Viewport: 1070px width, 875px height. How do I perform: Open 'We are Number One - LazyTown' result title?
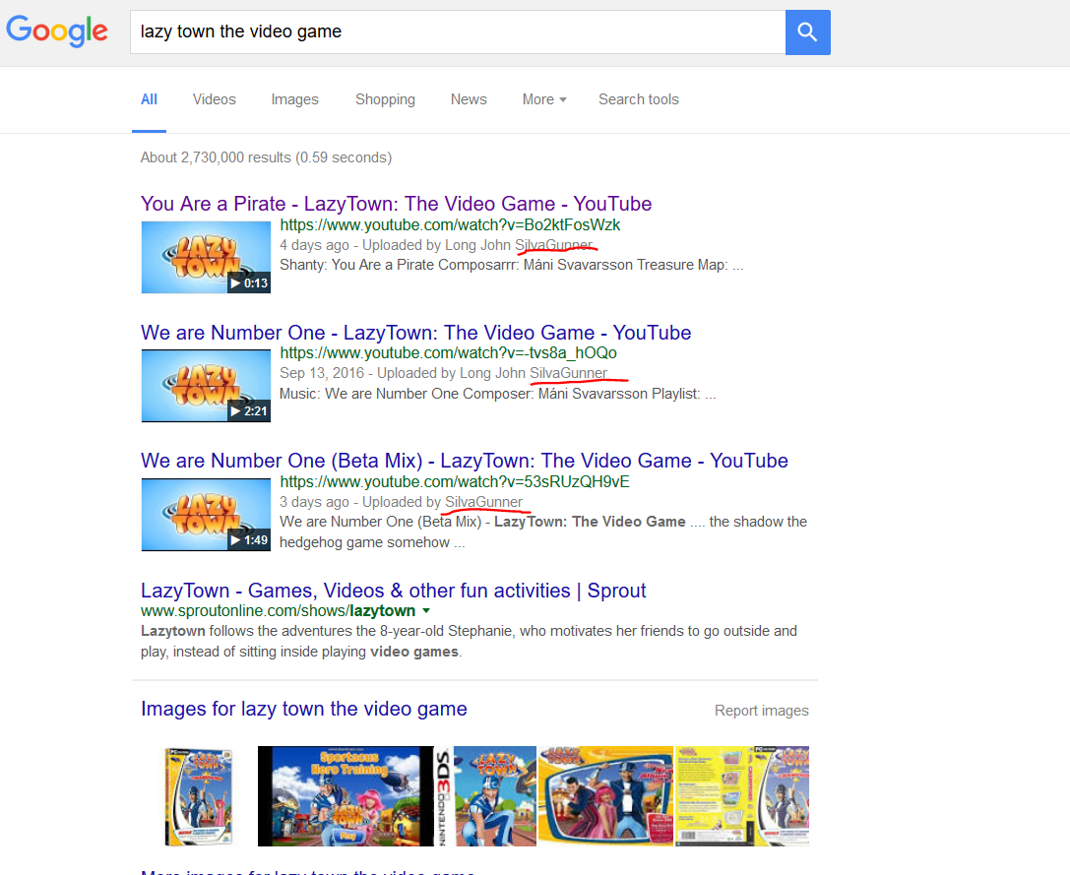(x=416, y=333)
